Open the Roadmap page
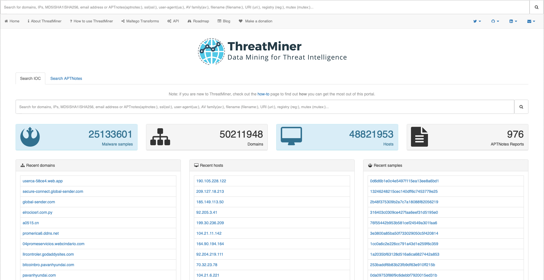The width and height of the screenshot is (544, 280). click(198, 21)
